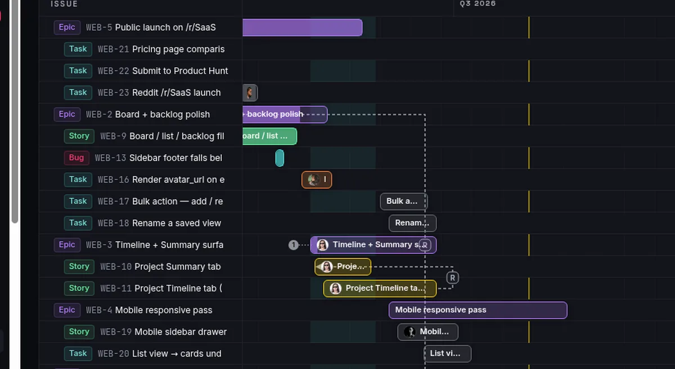Click the green Board / list story bar

coord(269,136)
